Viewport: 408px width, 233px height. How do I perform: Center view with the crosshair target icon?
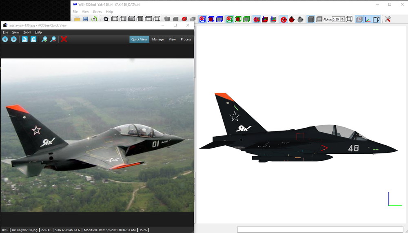pyautogui.click(x=106, y=19)
